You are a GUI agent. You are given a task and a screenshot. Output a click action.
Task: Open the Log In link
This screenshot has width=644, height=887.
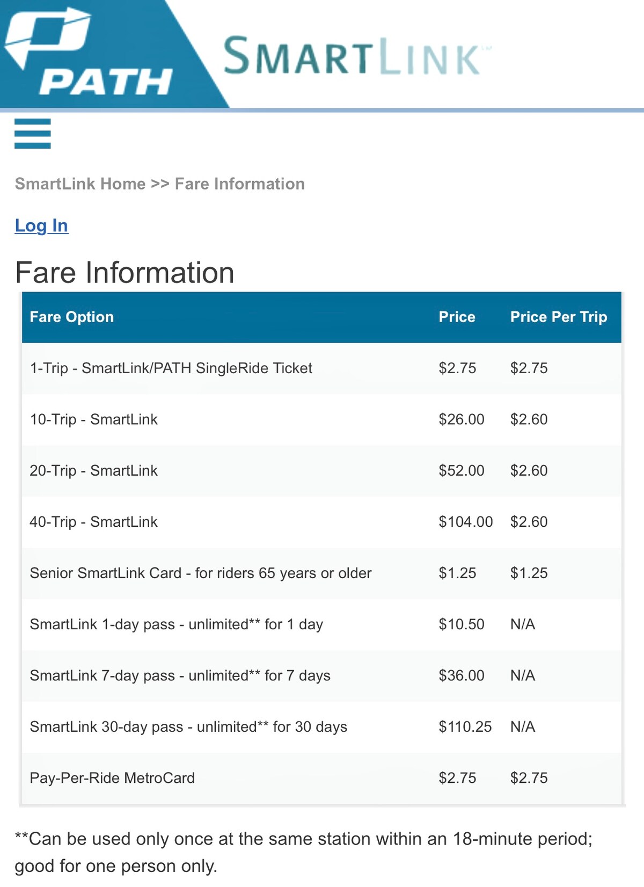tap(41, 226)
